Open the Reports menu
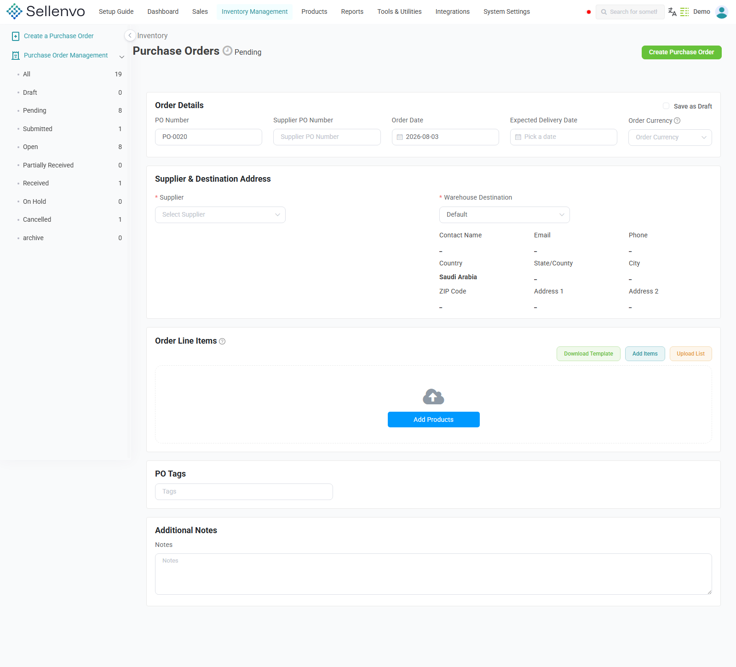Image resolution: width=736 pixels, height=667 pixels. pyautogui.click(x=352, y=11)
